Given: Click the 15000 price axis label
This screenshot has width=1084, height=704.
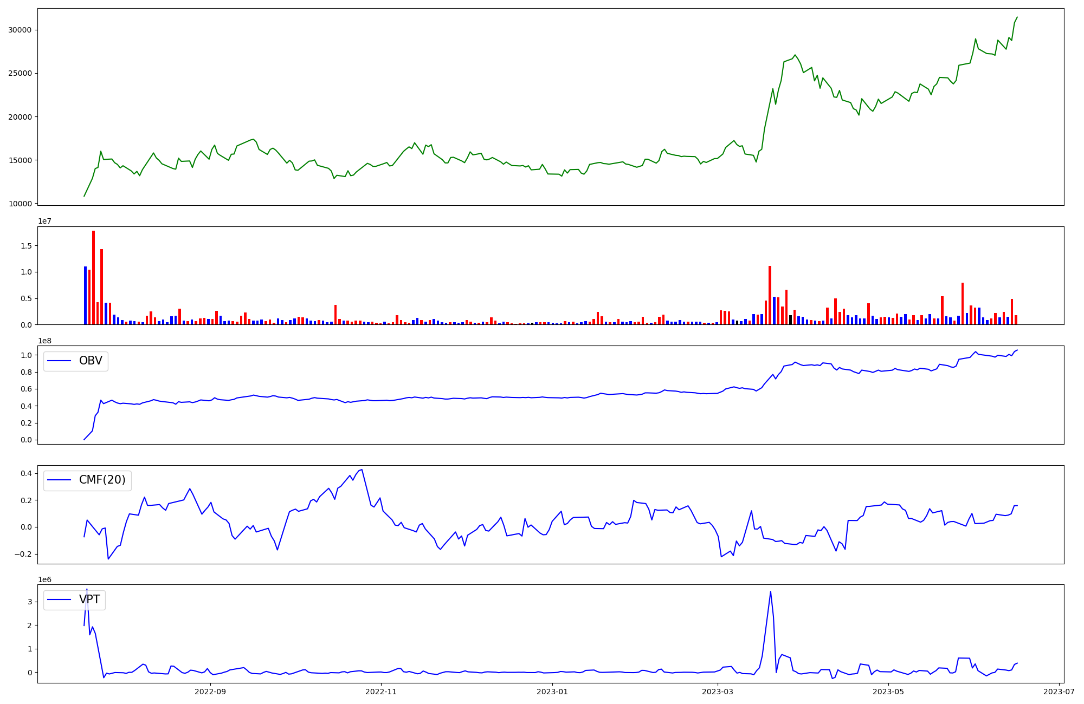Looking at the screenshot, I should coord(21,160).
